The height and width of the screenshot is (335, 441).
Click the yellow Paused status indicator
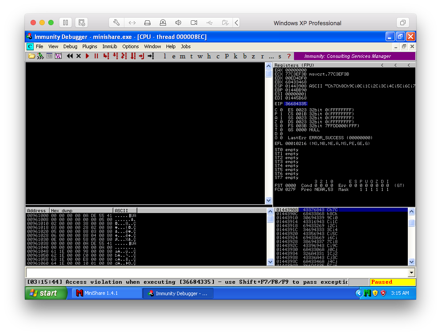pos(392,282)
